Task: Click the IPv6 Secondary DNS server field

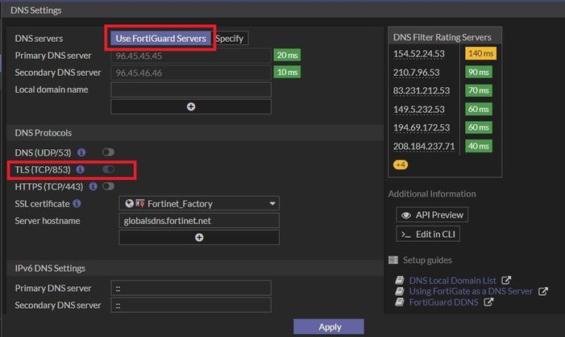Action: [191, 305]
